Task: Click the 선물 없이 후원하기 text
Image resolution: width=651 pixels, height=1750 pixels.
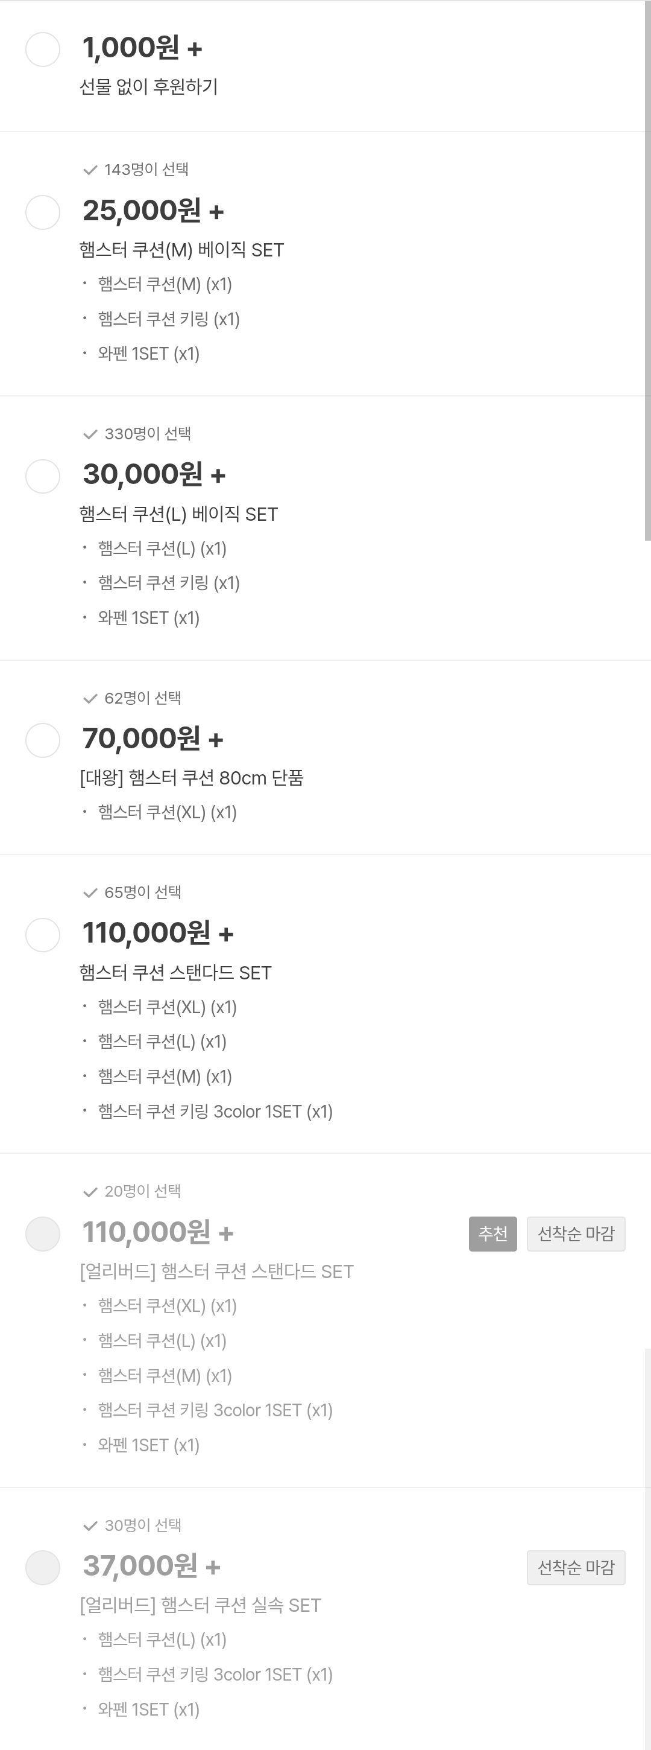Action: click(149, 87)
